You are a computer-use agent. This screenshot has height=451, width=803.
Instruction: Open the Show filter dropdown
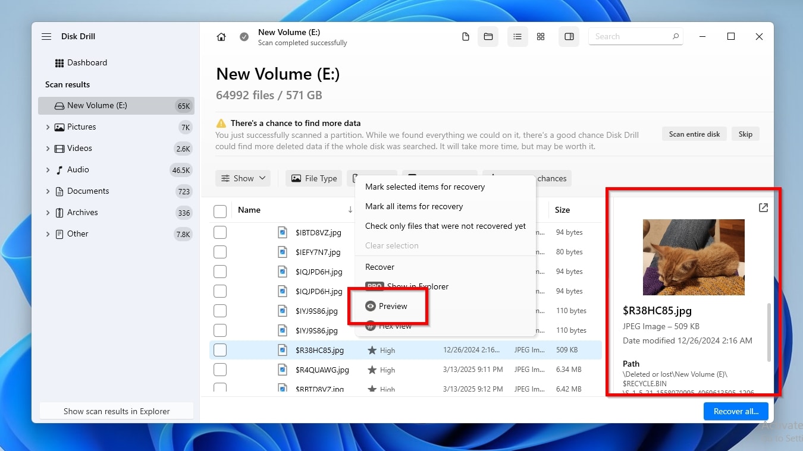(243, 178)
